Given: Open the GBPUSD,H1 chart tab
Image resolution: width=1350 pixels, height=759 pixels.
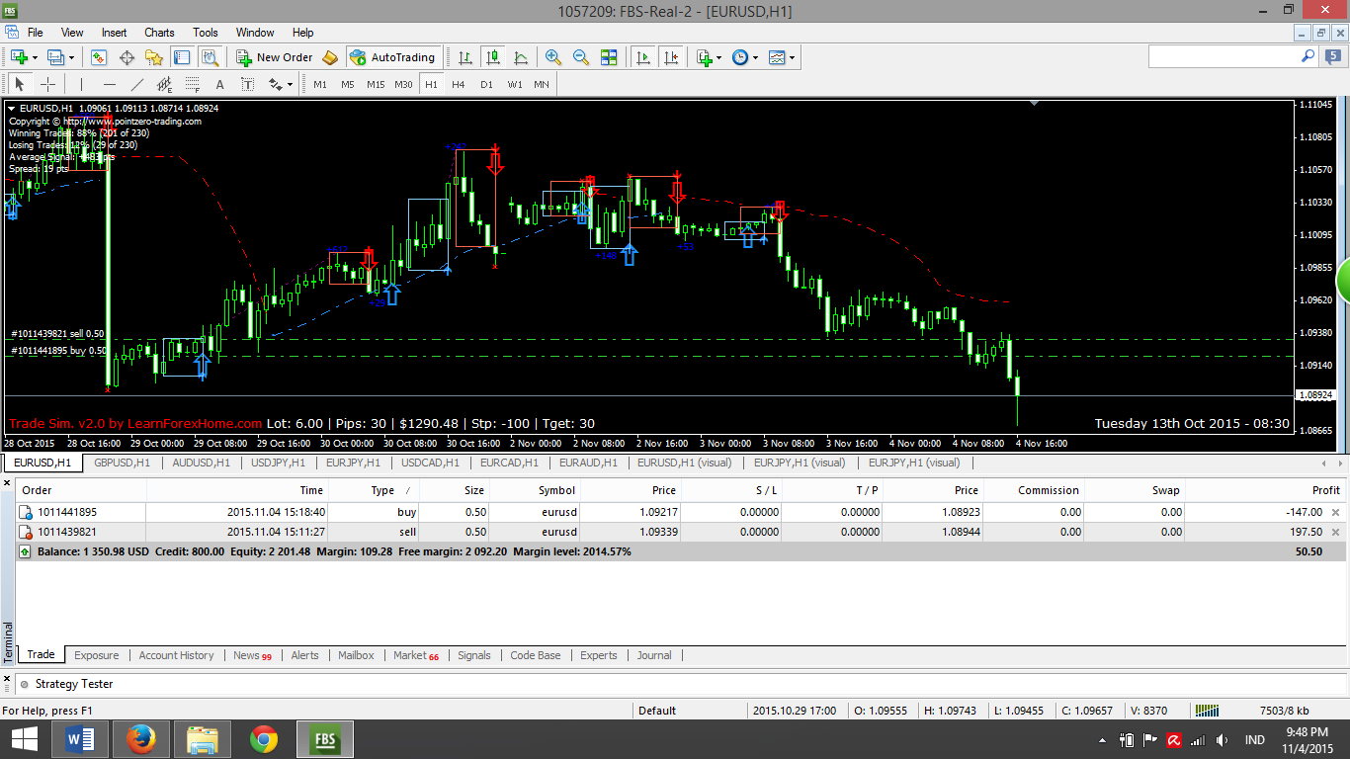Looking at the screenshot, I should coord(122,463).
